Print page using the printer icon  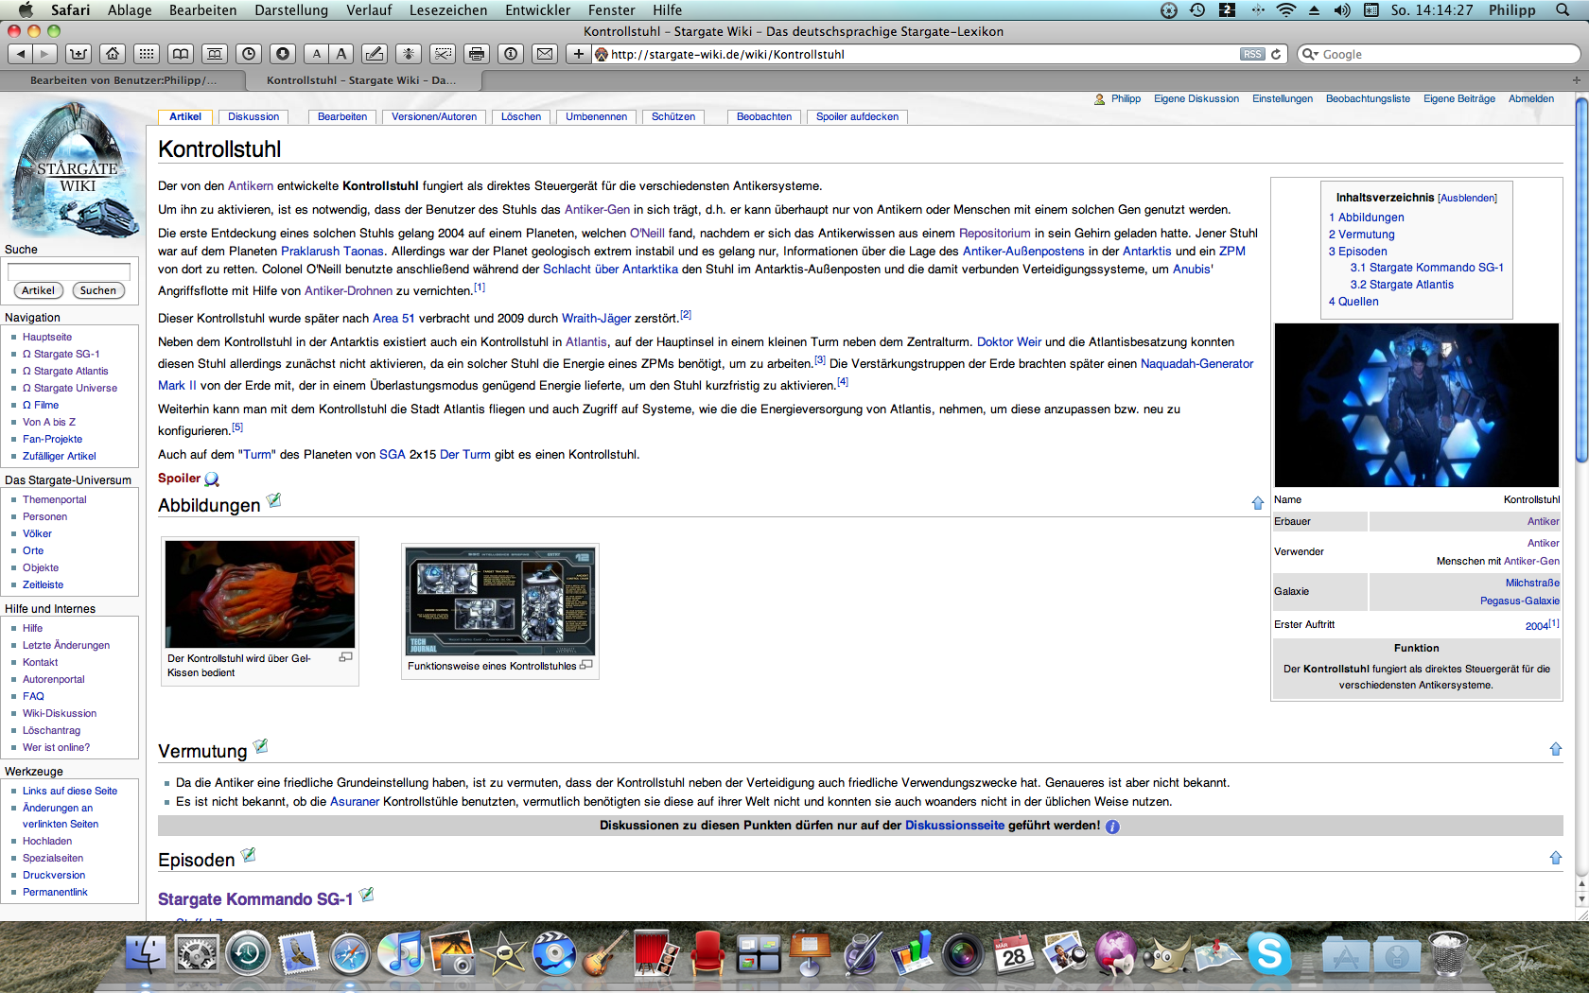477,54
